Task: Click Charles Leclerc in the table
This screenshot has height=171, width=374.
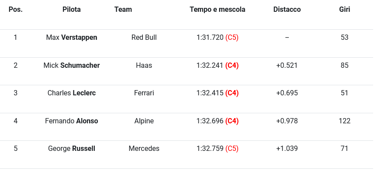Action: pyautogui.click(x=72, y=93)
